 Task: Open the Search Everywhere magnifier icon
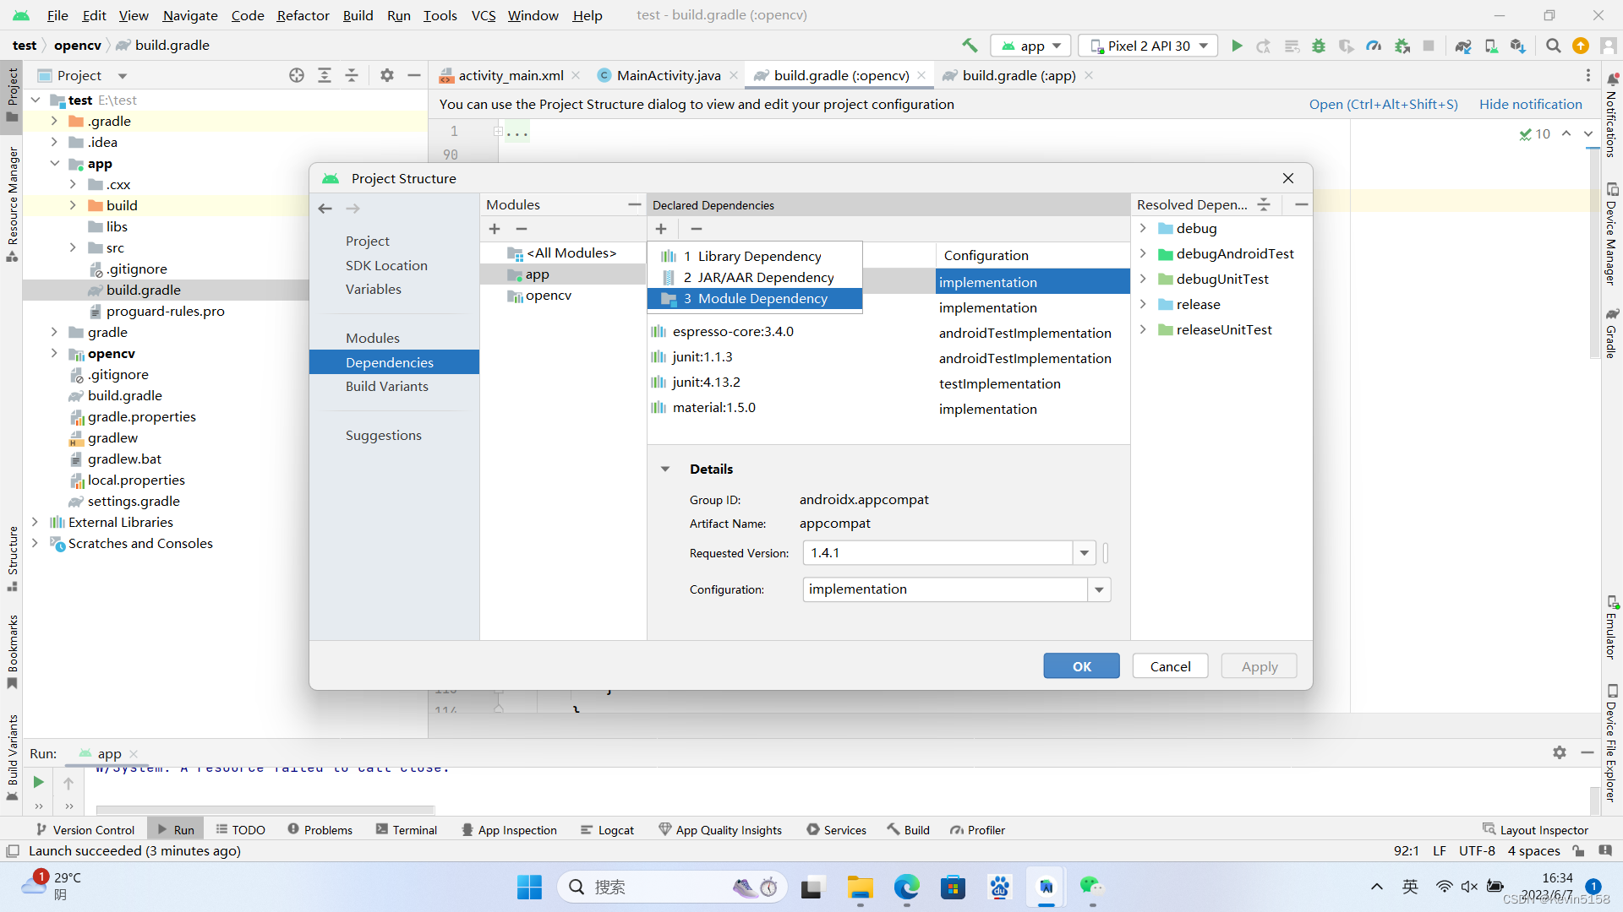pos(1553,46)
